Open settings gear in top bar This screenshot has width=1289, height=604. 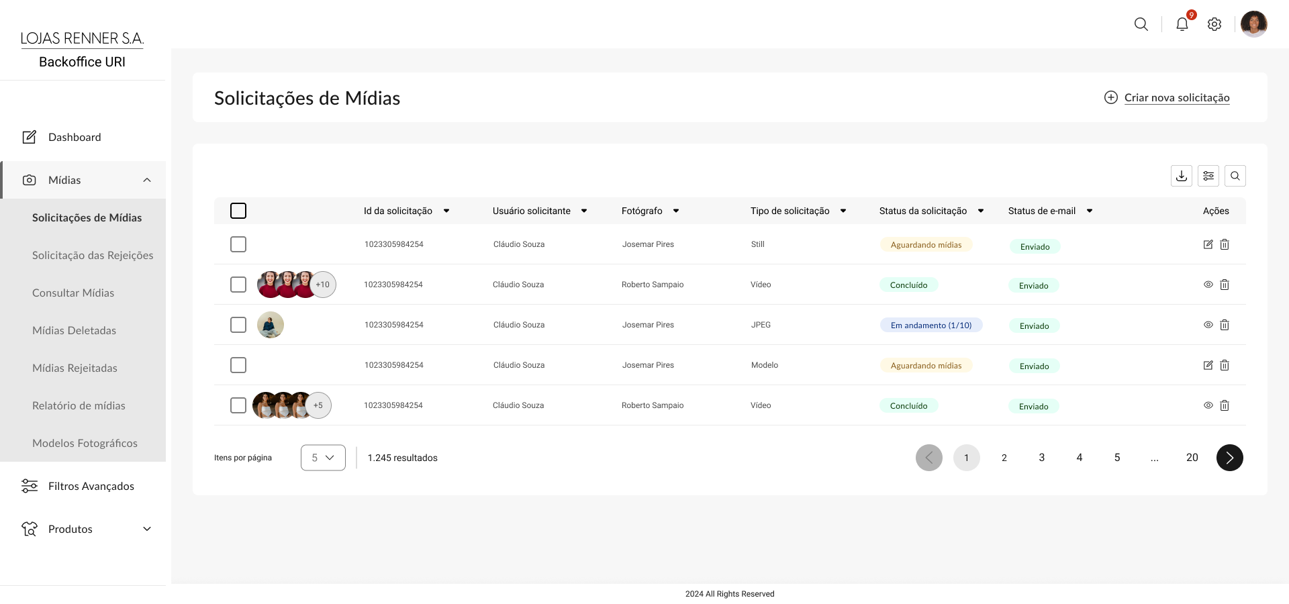pos(1214,24)
